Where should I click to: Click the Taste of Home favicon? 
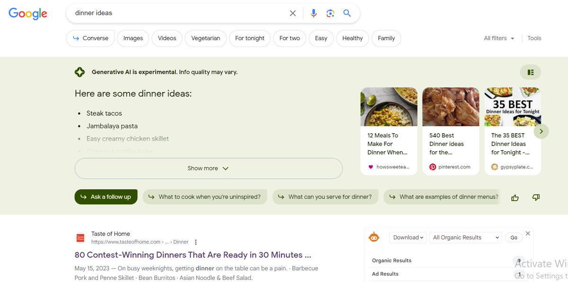coord(80,238)
